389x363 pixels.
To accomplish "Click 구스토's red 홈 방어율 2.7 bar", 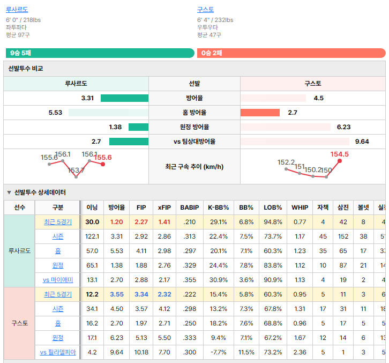I will pyautogui.click(x=260, y=113).
